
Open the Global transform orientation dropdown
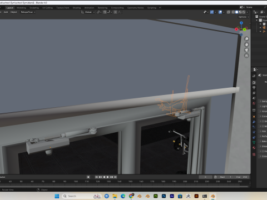click(x=88, y=12)
